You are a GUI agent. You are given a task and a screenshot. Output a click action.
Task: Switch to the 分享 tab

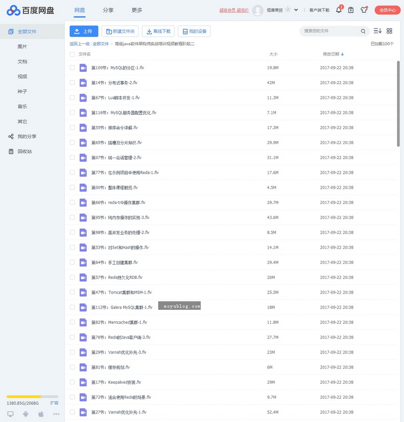pyautogui.click(x=108, y=10)
